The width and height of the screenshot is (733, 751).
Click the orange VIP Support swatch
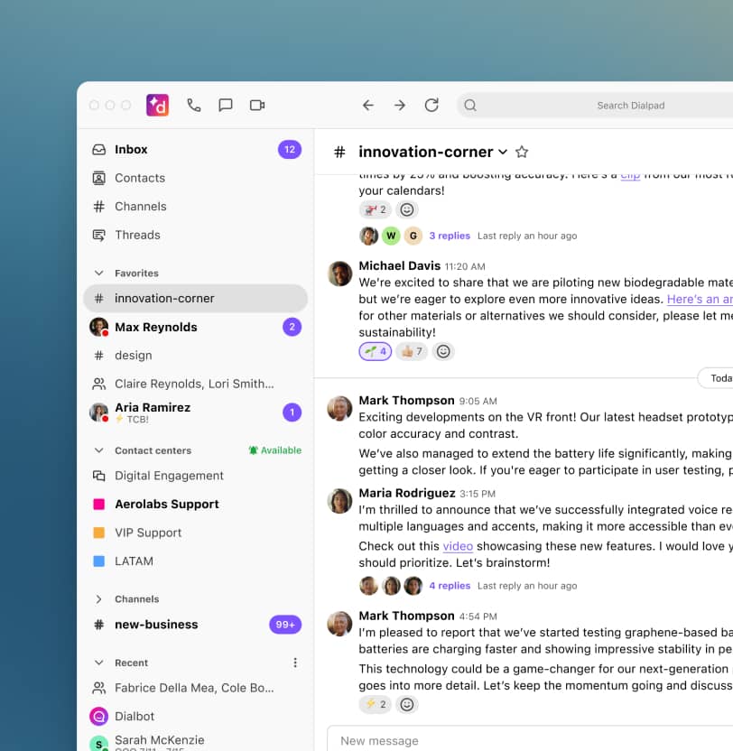tap(98, 533)
